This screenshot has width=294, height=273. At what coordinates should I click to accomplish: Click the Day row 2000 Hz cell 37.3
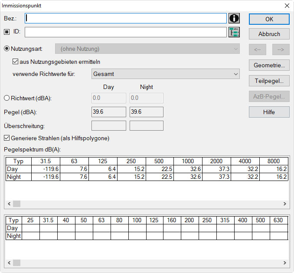click(x=216, y=169)
